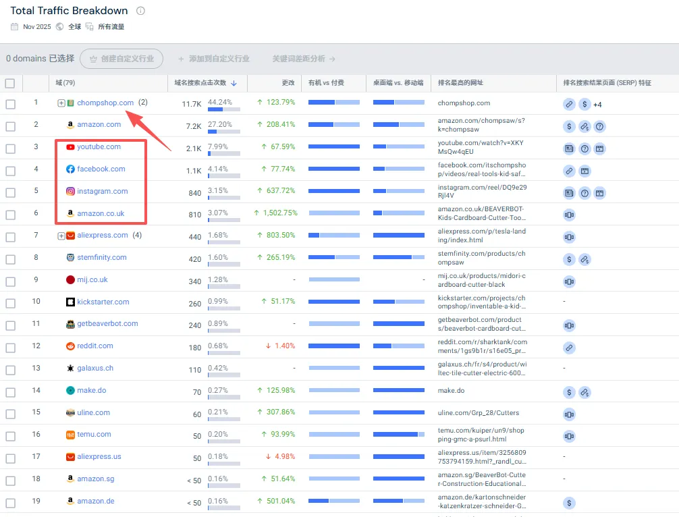
Task: Click the traffic devices icon beside 所有流量
Action: tap(89, 27)
